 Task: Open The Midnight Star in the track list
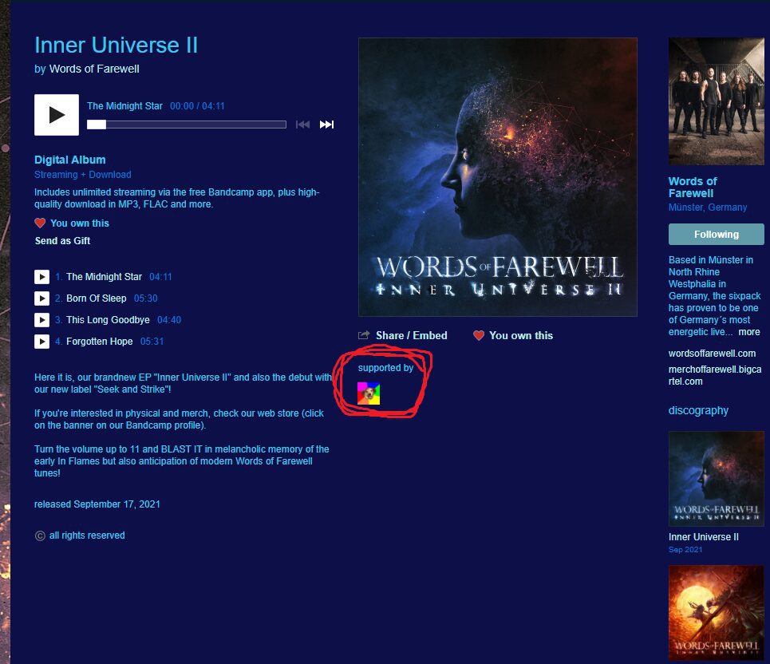(x=104, y=277)
